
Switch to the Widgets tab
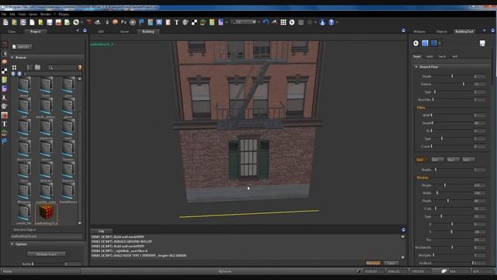click(x=419, y=31)
